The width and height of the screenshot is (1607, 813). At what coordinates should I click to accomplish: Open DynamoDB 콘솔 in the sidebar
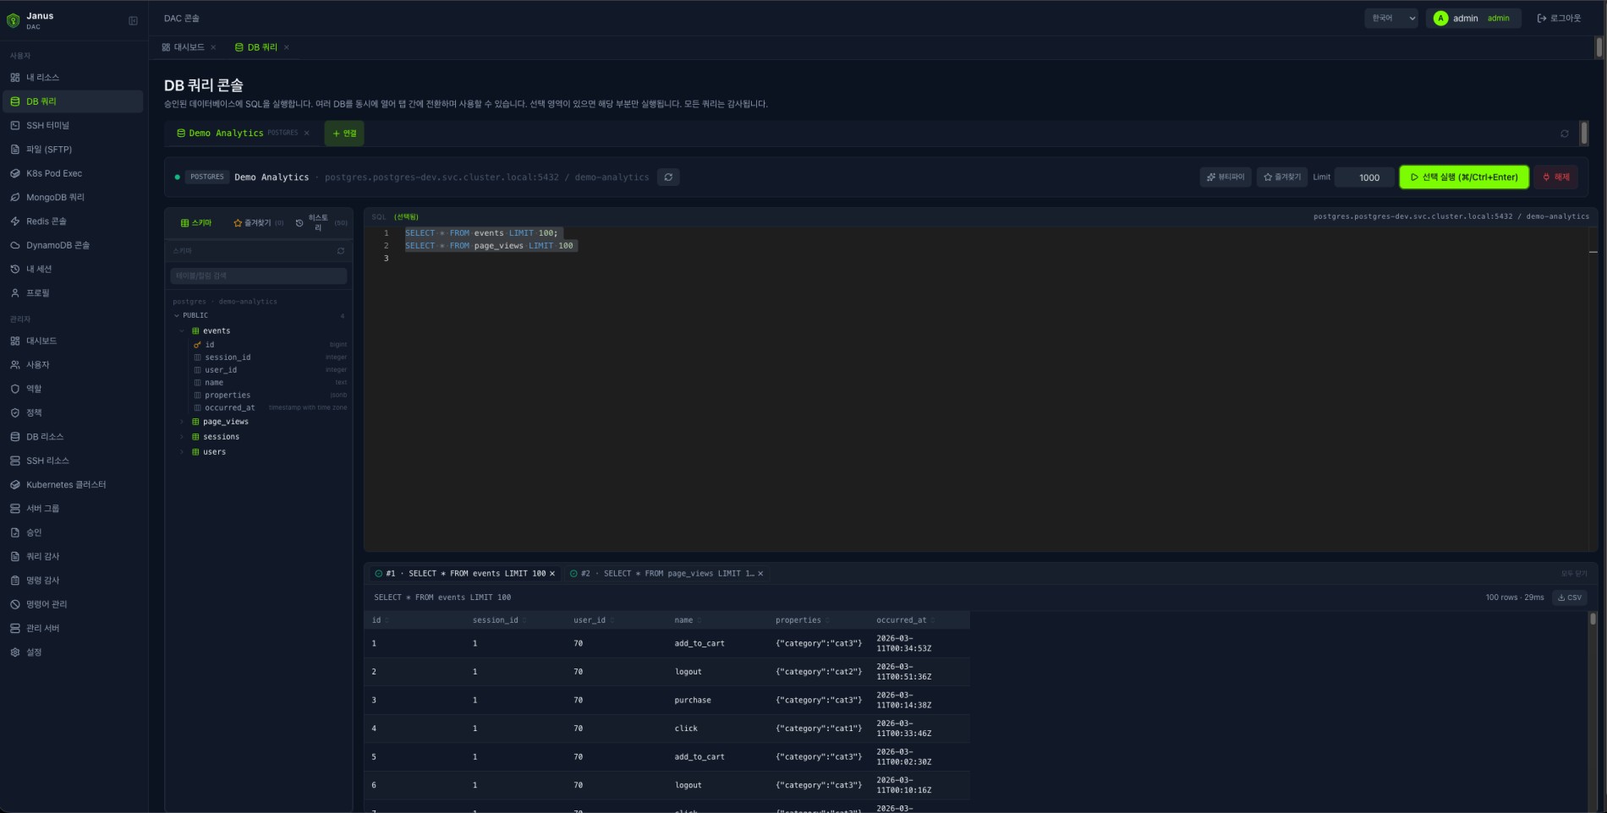pos(73,245)
